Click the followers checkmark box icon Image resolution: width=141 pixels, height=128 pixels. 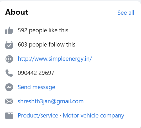click(9, 45)
